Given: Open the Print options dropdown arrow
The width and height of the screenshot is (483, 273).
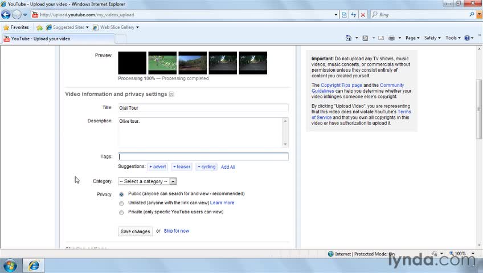Looking at the screenshot, I should 399,38.
